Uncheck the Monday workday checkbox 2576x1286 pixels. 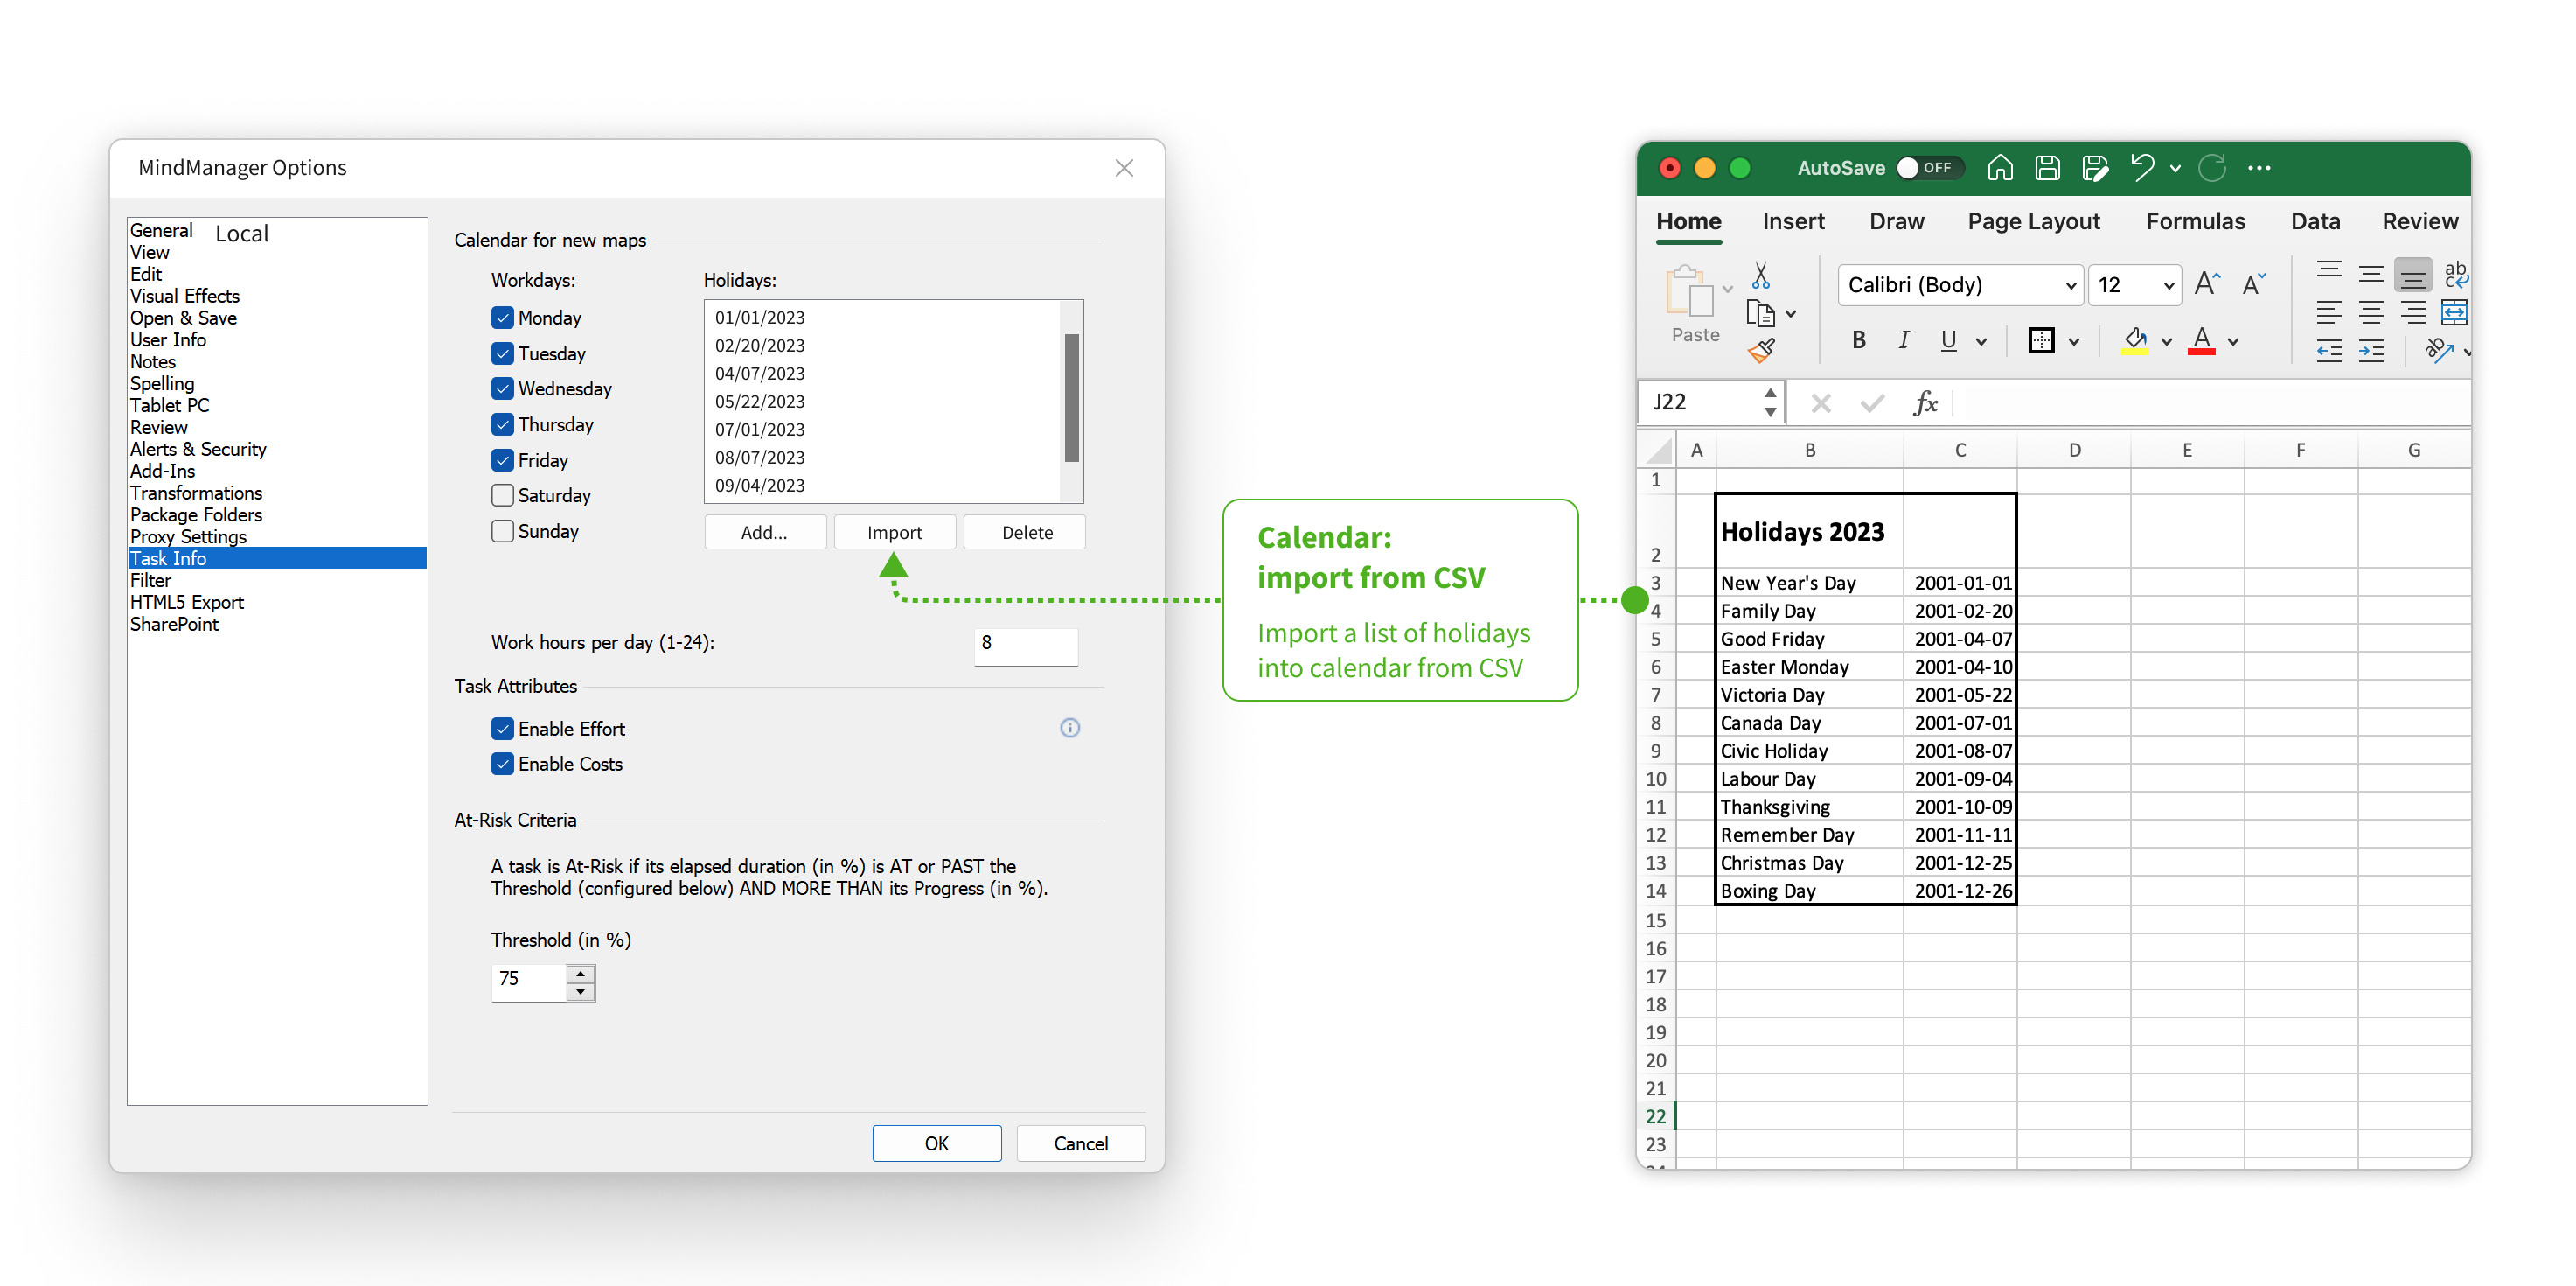click(502, 318)
